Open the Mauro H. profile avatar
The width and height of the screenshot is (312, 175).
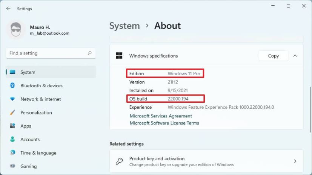[x=16, y=30]
